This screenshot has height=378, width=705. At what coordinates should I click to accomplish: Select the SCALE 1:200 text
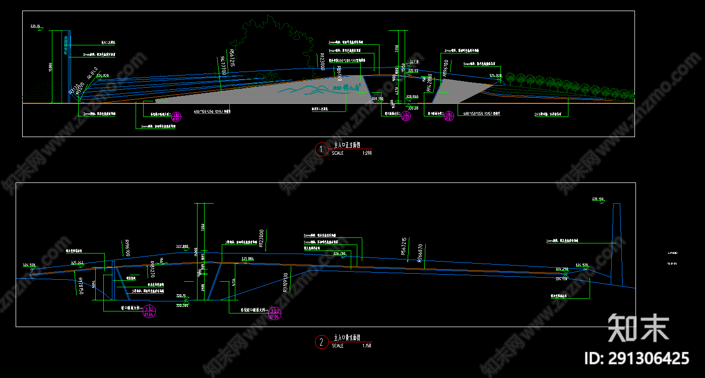click(352, 153)
